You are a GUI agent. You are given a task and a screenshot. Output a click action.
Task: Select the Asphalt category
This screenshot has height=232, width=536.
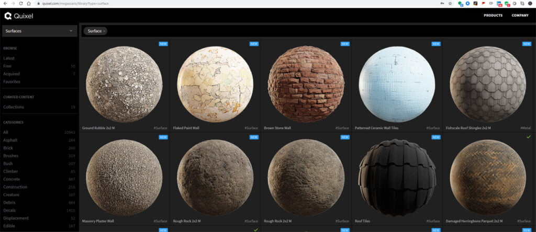coord(10,140)
